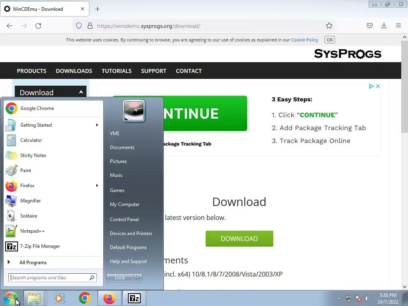
Task: Open Games from Start menu
Action: tap(117, 190)
